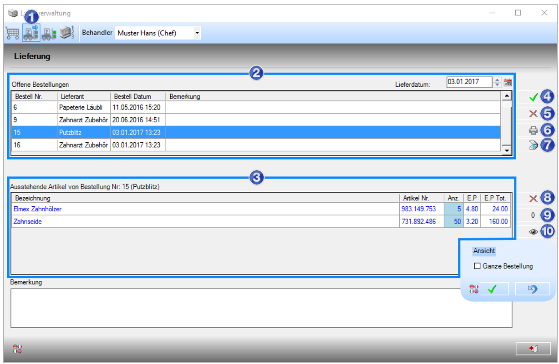Screen dimensions: 559x364
Task: Open the inventory count icon in toolbar
Action: (x=67, y=33)
